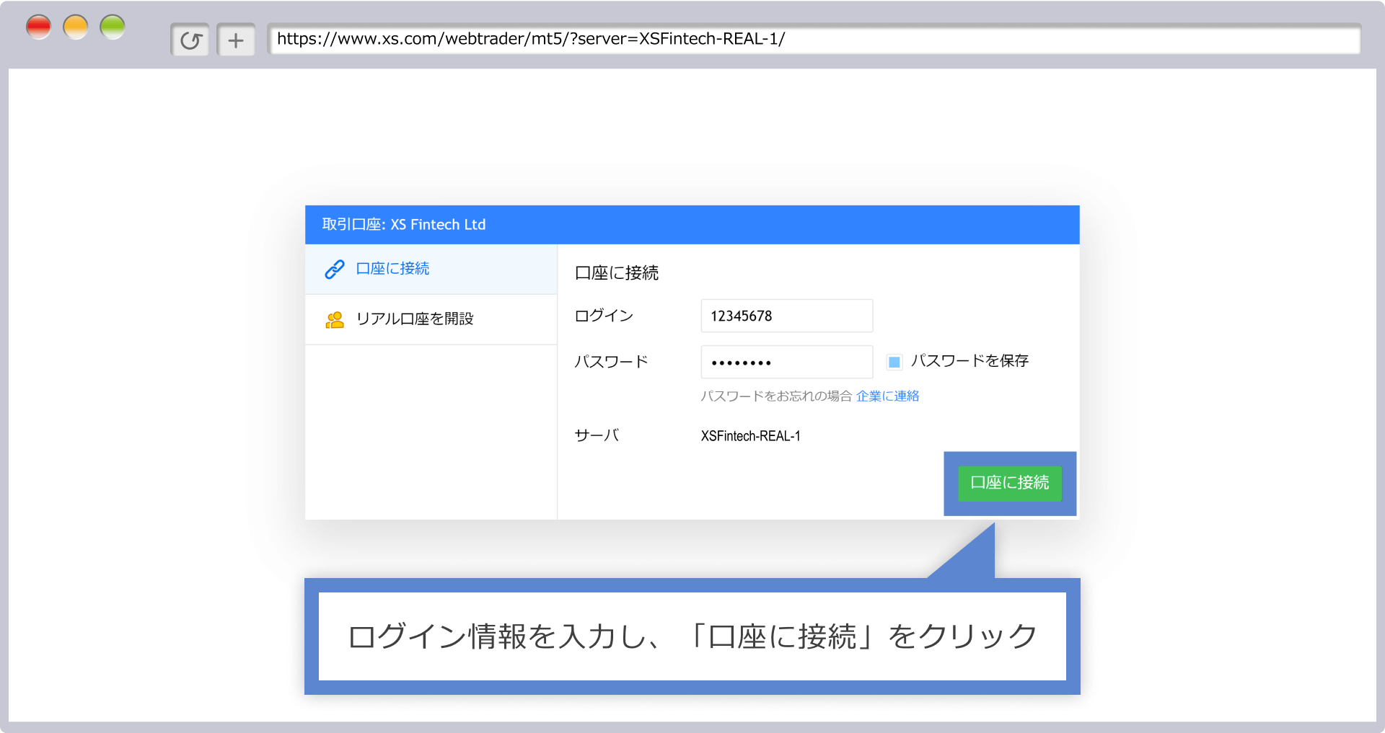Screen dimensions: 1385x733
Task: Click the 取引口座: XS Fintech Ltd title
Action: click(404, 224)
